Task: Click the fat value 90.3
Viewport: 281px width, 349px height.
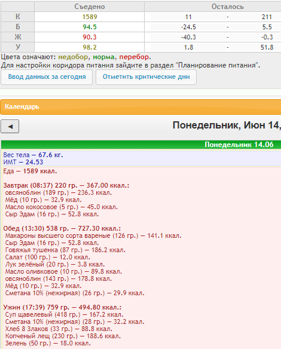Action: (90, 37)
